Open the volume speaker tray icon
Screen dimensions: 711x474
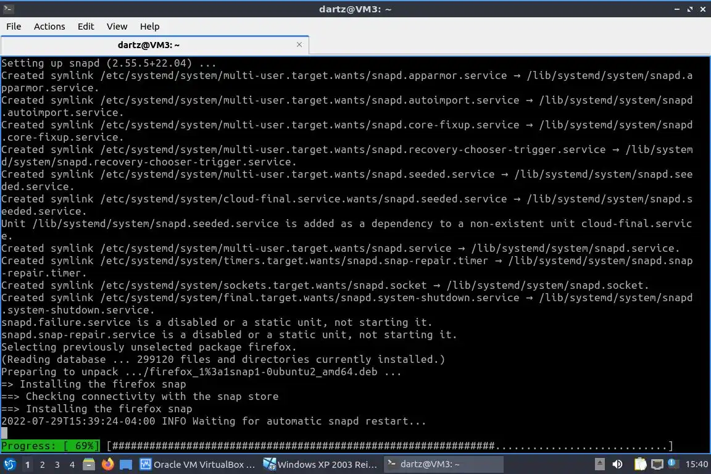coord(618,464)
